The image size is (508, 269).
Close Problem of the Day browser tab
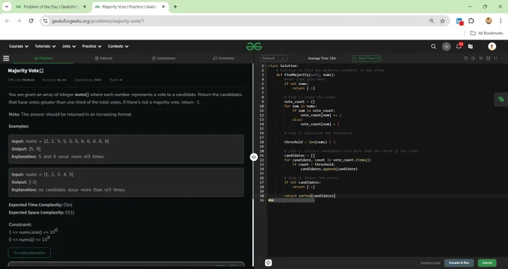(x=84, y=7)
